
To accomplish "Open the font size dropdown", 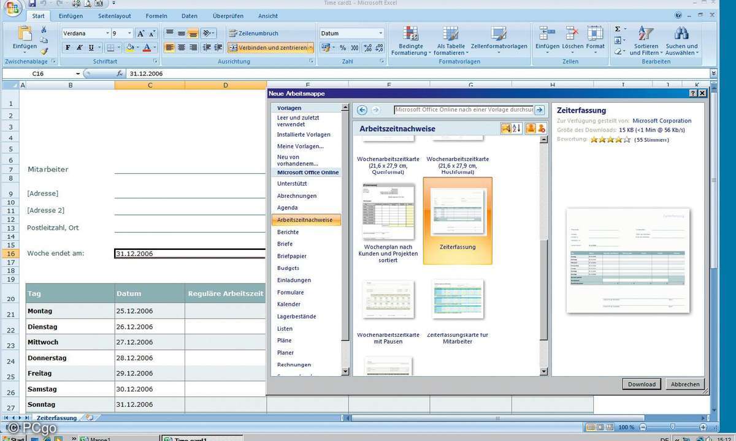I will click(129, 33).
